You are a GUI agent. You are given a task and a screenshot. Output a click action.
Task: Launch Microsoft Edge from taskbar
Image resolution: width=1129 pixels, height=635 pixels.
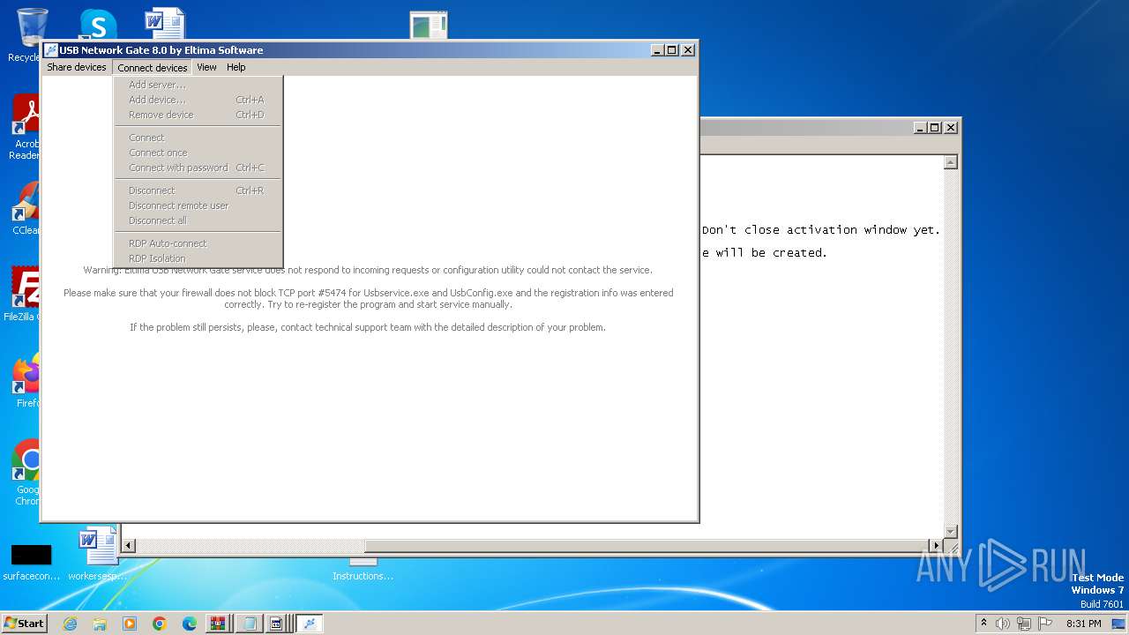pyautogui.click(x=190, y=624)
